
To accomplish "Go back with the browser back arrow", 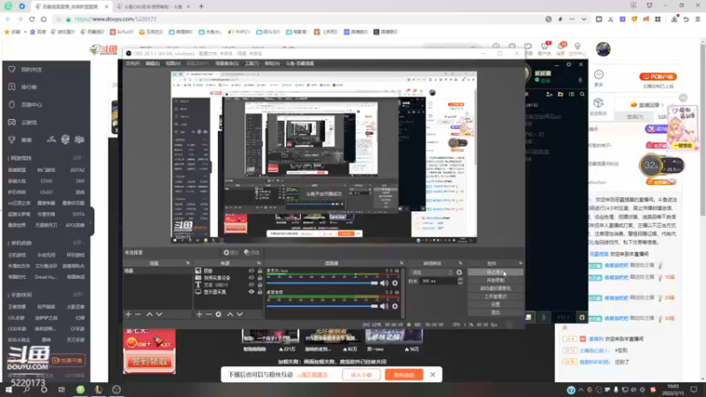I will pos(8,19).
